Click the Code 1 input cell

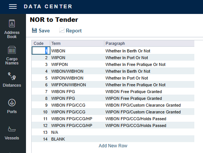coord(41,50)
